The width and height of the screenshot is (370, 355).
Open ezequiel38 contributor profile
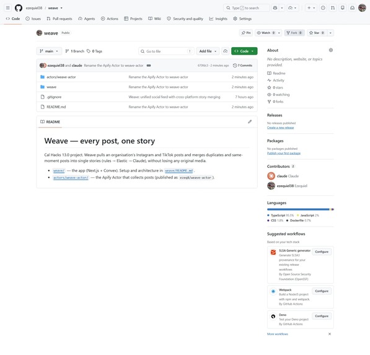(x=288, y=186)
